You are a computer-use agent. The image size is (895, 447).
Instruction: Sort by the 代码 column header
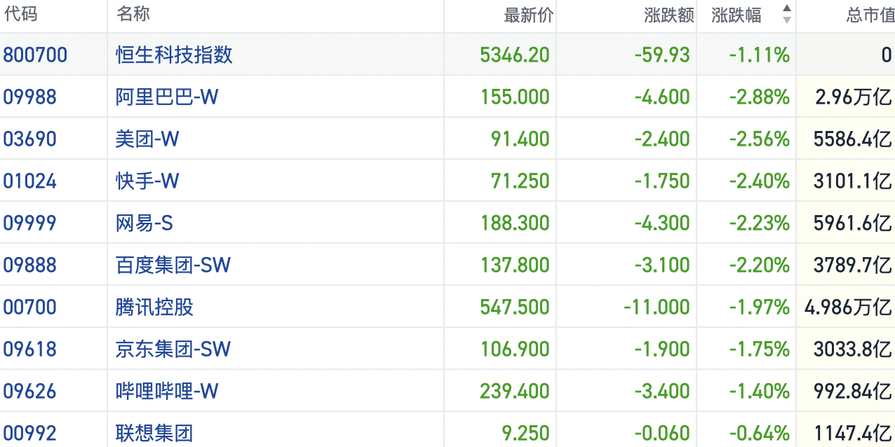20,14
